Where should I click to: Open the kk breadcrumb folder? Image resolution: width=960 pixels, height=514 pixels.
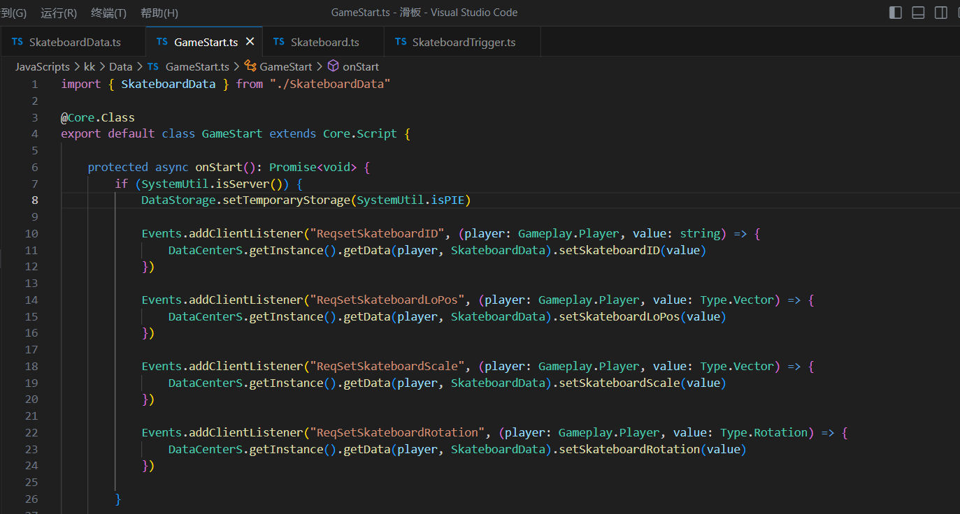tap(89, 67)
